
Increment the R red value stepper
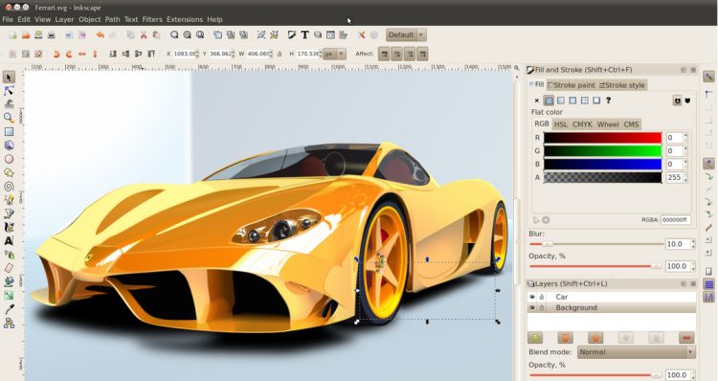685,135
